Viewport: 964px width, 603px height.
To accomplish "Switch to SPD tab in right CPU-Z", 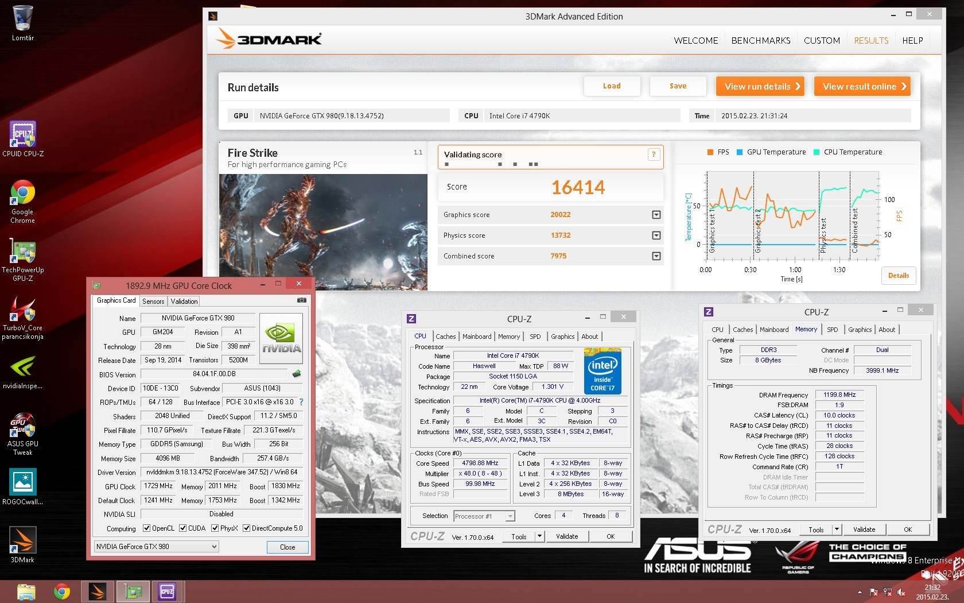I will pyautogui.click(x=832, y=330).
